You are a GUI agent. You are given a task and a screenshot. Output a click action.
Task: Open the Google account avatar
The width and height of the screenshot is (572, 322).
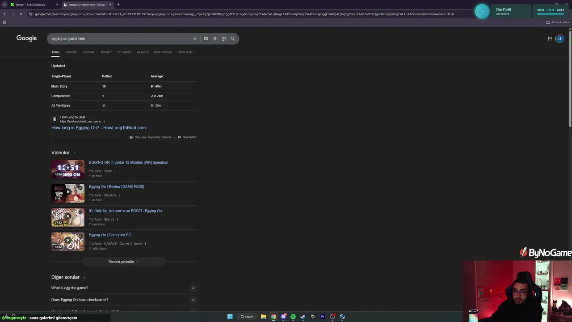(x=559, y=38)
